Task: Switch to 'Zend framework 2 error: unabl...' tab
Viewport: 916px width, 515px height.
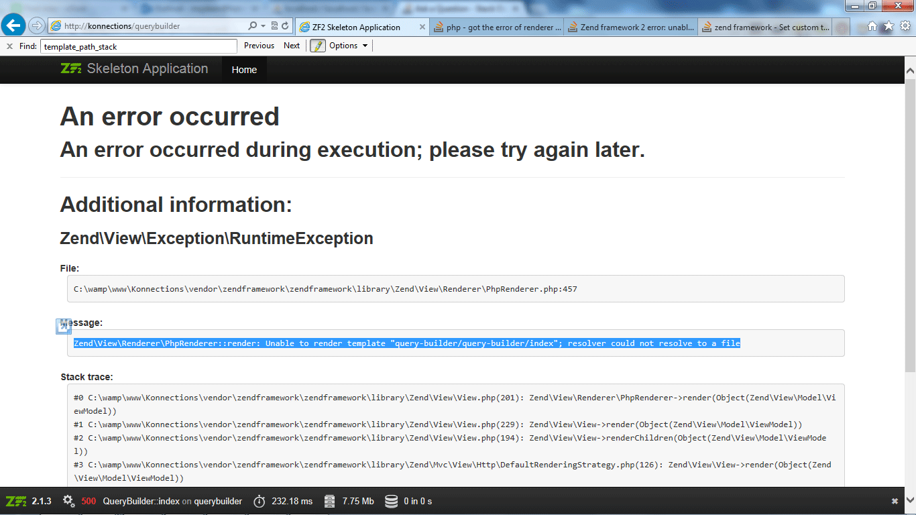Action: click(x=631, y=27)
